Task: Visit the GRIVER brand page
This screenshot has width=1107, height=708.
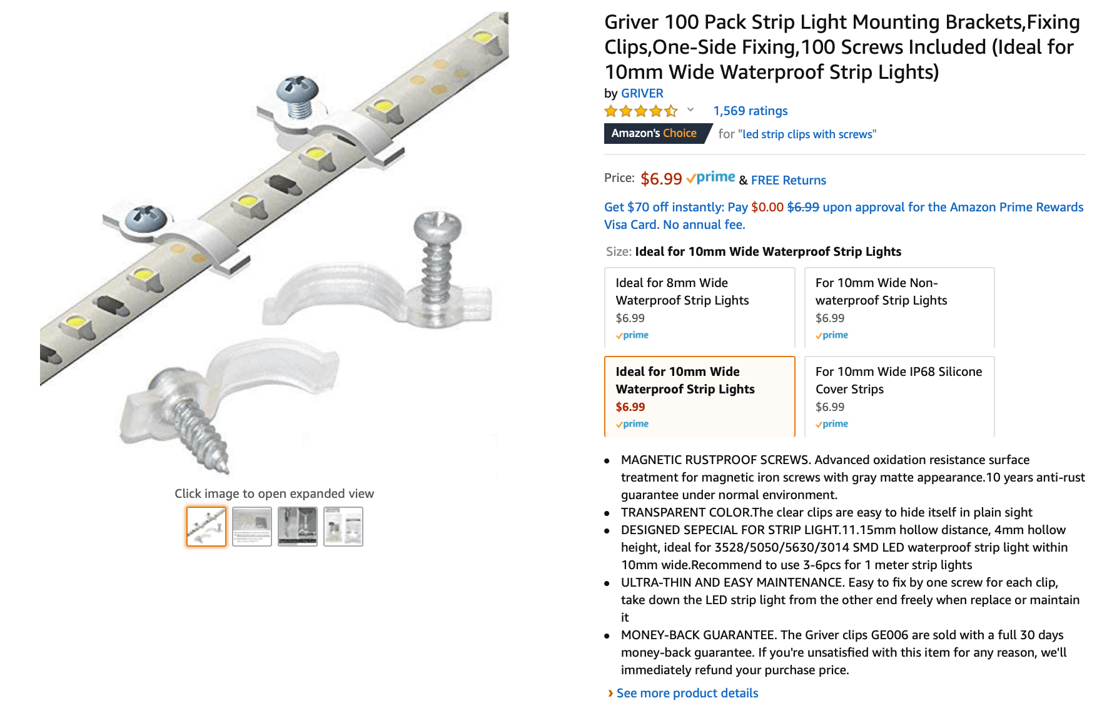Action: click(642, 93)
